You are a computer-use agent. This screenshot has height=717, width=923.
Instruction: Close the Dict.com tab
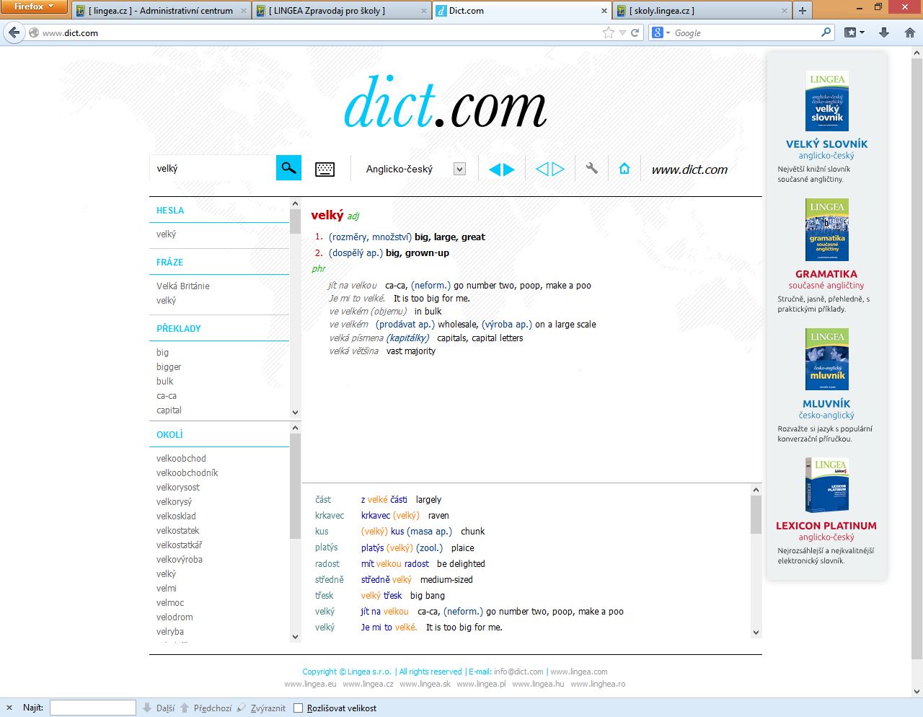604,11
